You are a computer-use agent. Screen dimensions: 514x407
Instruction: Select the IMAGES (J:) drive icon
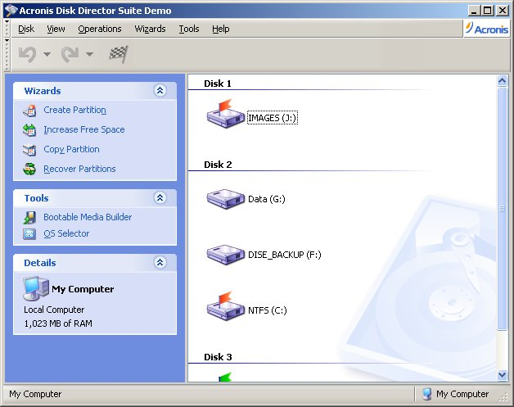[226, 113]
